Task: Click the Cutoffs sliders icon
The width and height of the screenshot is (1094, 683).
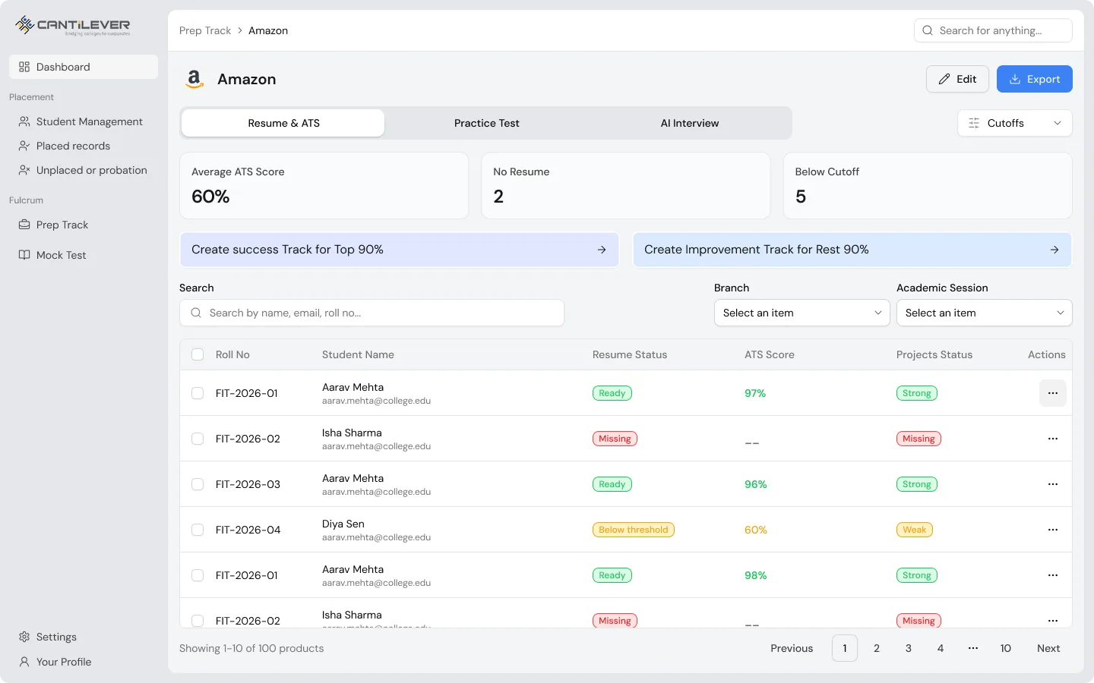Action: pyautogui.click(x=974, y=123)
